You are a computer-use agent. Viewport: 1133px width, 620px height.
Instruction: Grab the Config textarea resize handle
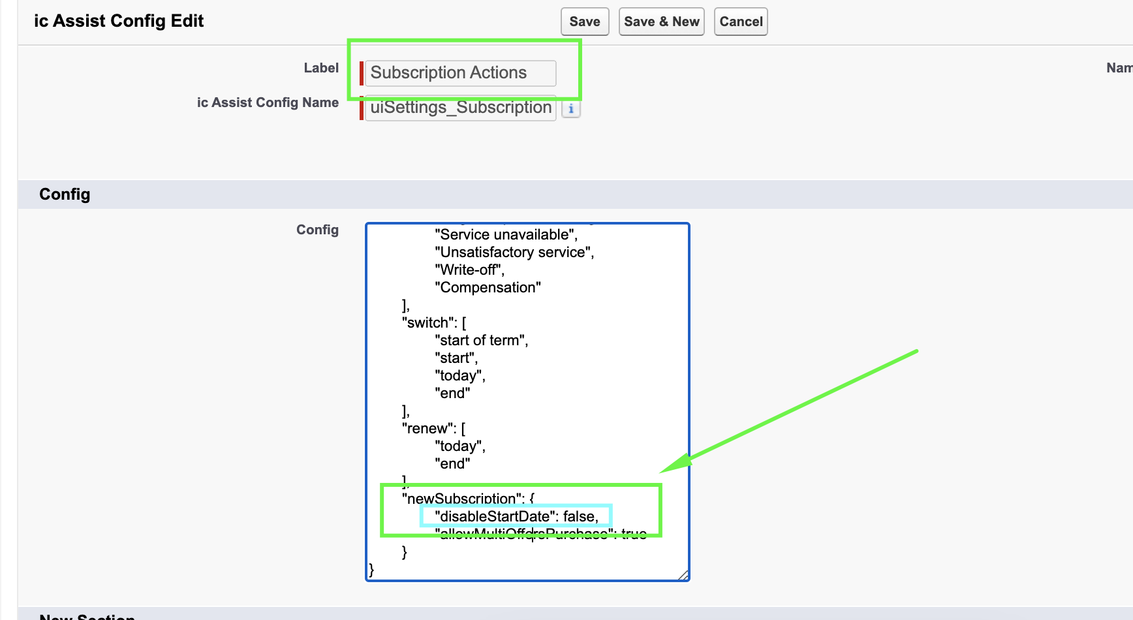point(683,575)
